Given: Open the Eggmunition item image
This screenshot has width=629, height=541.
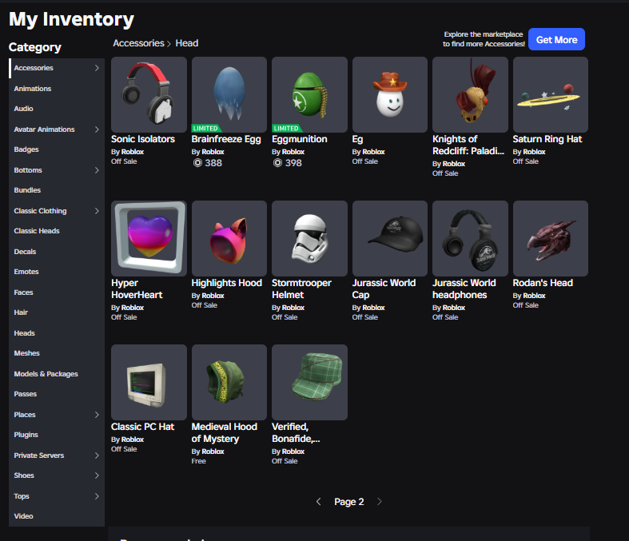Looking at the screenshot, I should (x=309, y=94).
